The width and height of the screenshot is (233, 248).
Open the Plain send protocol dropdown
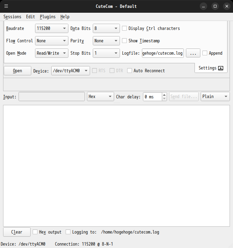[x=215, y=96]
